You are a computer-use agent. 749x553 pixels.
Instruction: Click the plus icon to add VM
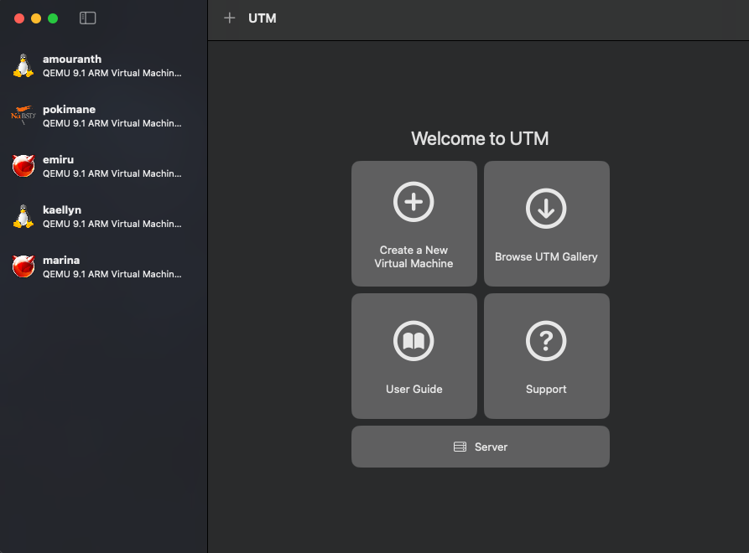pos(229,18)
